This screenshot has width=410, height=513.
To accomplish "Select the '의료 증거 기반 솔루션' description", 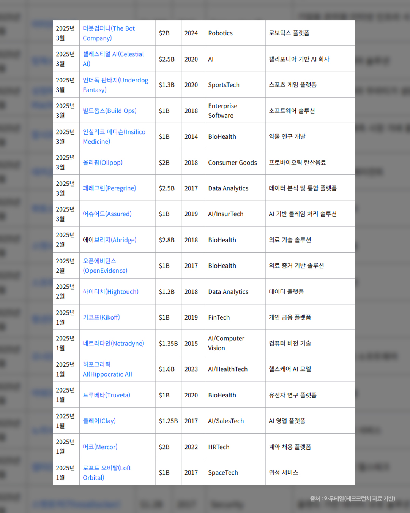I will pos(296,266).
